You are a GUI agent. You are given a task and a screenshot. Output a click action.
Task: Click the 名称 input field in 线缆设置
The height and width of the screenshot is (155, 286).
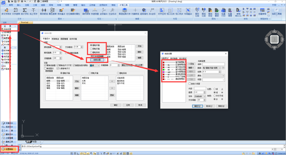[x=213, y=64]
